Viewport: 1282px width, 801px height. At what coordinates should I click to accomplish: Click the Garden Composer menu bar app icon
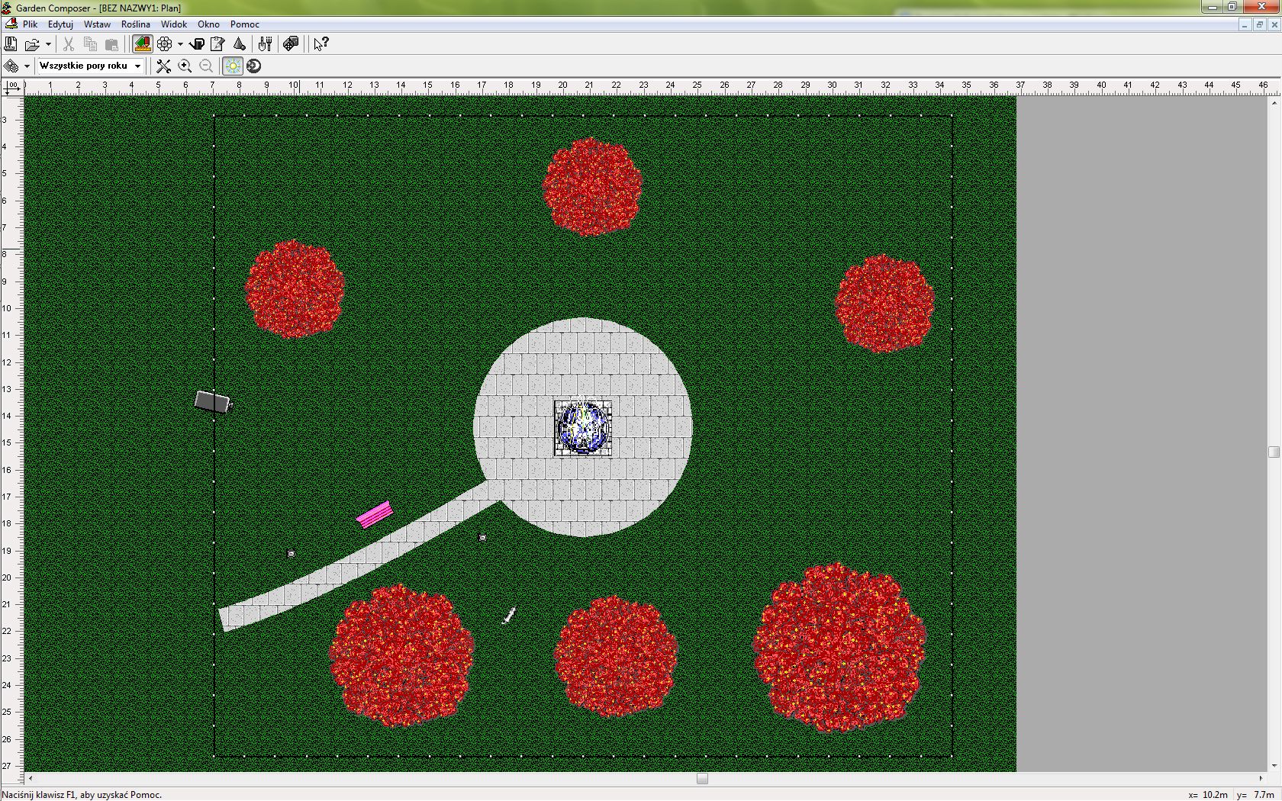[11, 24]
